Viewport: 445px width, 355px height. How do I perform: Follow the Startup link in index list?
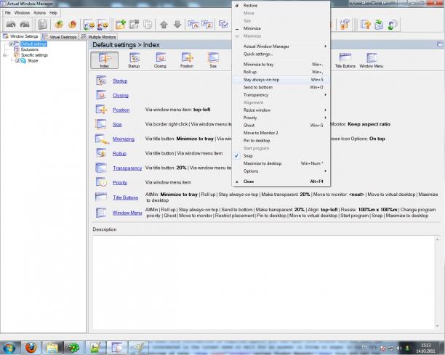point(120,81)
